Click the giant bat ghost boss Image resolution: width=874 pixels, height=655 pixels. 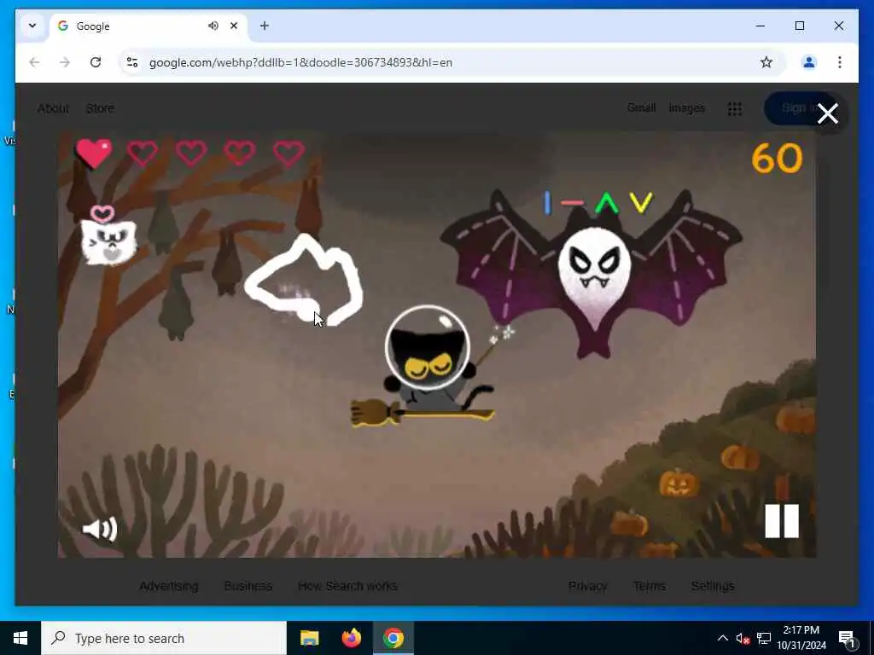[x=591, y=273]
